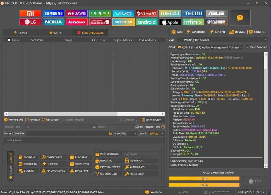Select the Validate Preloader option

coord(72,120)
